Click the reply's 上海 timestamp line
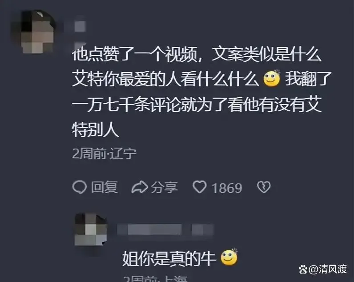This screenshot has height=282, width=354. [x=155, y=279]
